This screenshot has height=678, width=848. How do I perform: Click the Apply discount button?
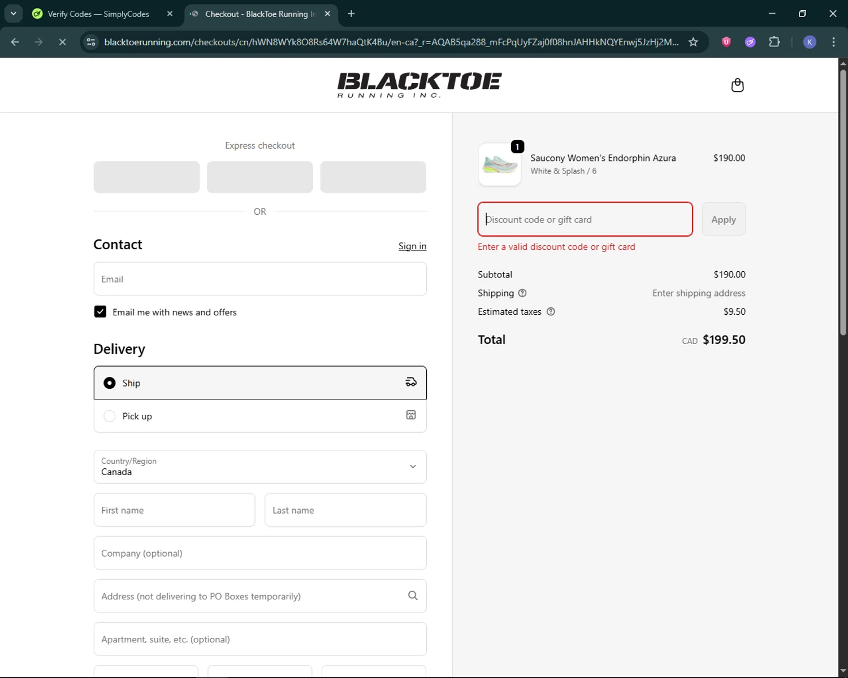pyautogui.click(x=724, y=219)
